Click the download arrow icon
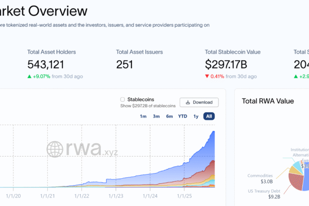Viewport: 309px width, 206px height. point(188,102)
